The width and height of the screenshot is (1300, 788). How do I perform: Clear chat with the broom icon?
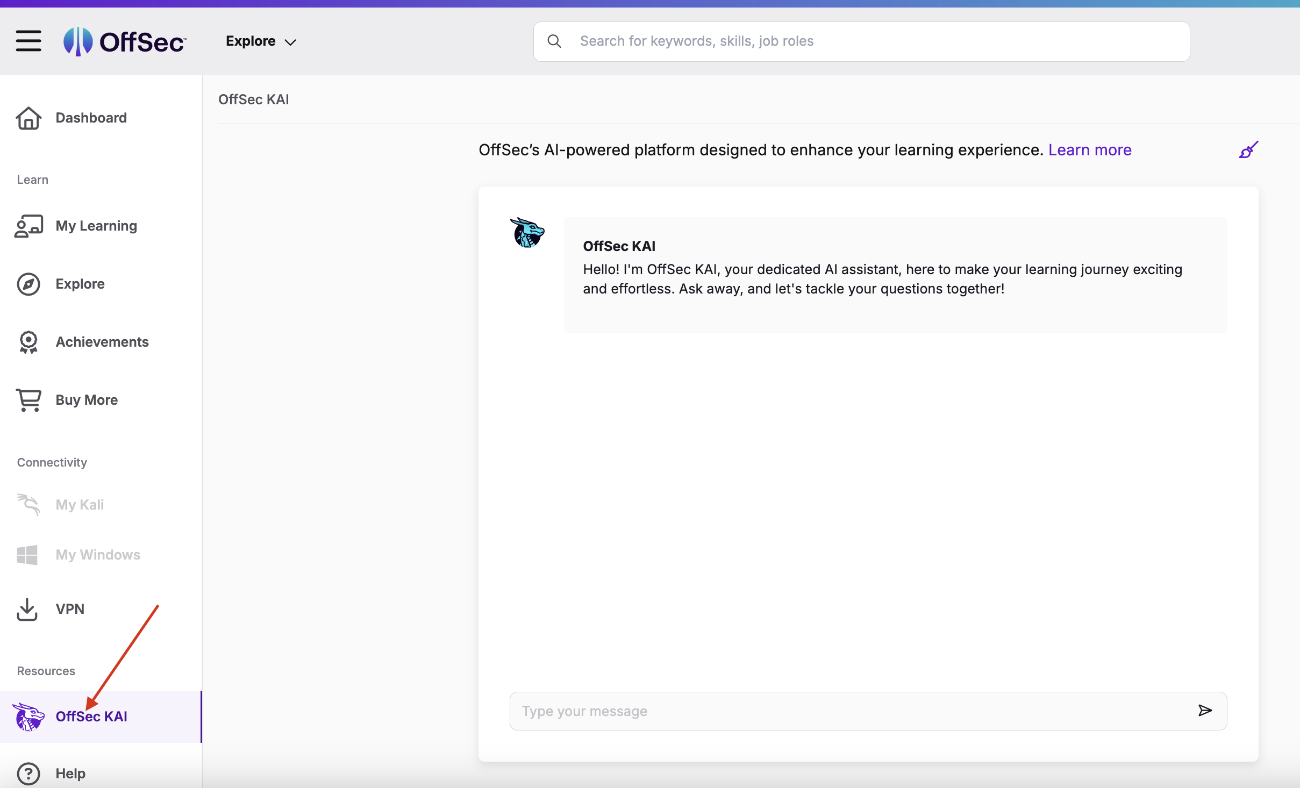(1248, 150)
